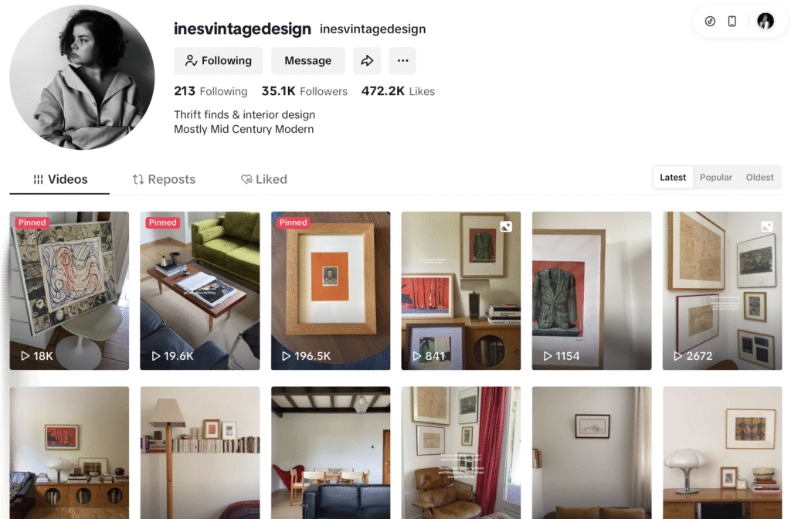The height and width of the screenshot is (519, 791).
Task: Click the photo carousel icon on 2672 video
Action: [x=767, y=227]
